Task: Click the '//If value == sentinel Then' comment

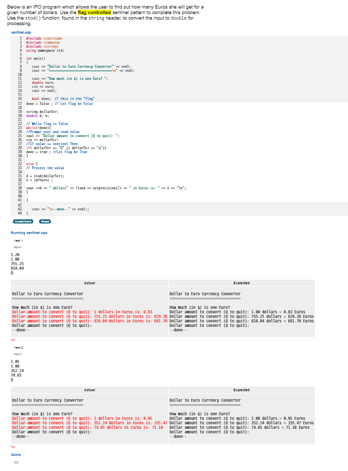Action: tap(52, 144)
